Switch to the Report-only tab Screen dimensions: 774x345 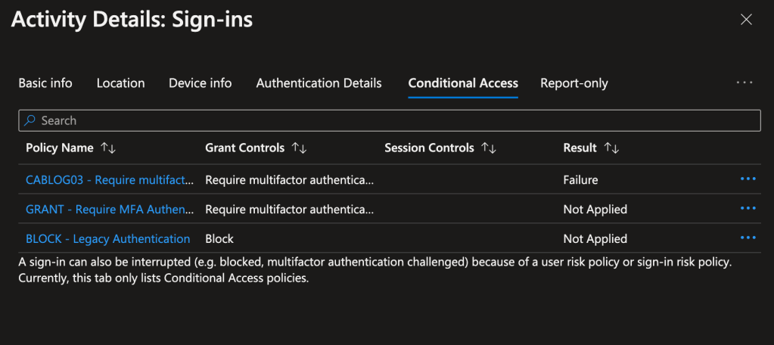574,83
